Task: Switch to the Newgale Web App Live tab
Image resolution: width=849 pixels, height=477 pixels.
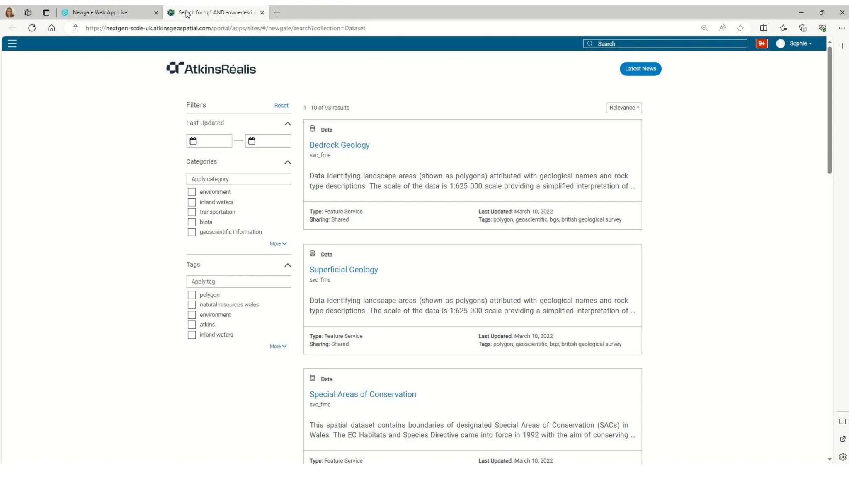Action: pyautogui.click(x=100, y=12)
